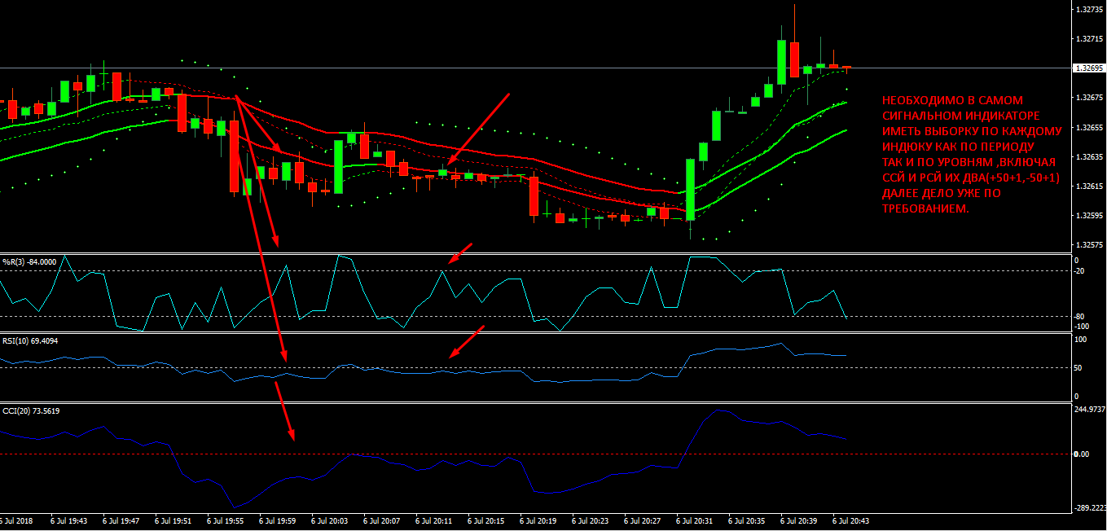1107x531 pixels.
Task: Click the CCI(20) 73.5619 indicator label
Action: tap(30, 410)
